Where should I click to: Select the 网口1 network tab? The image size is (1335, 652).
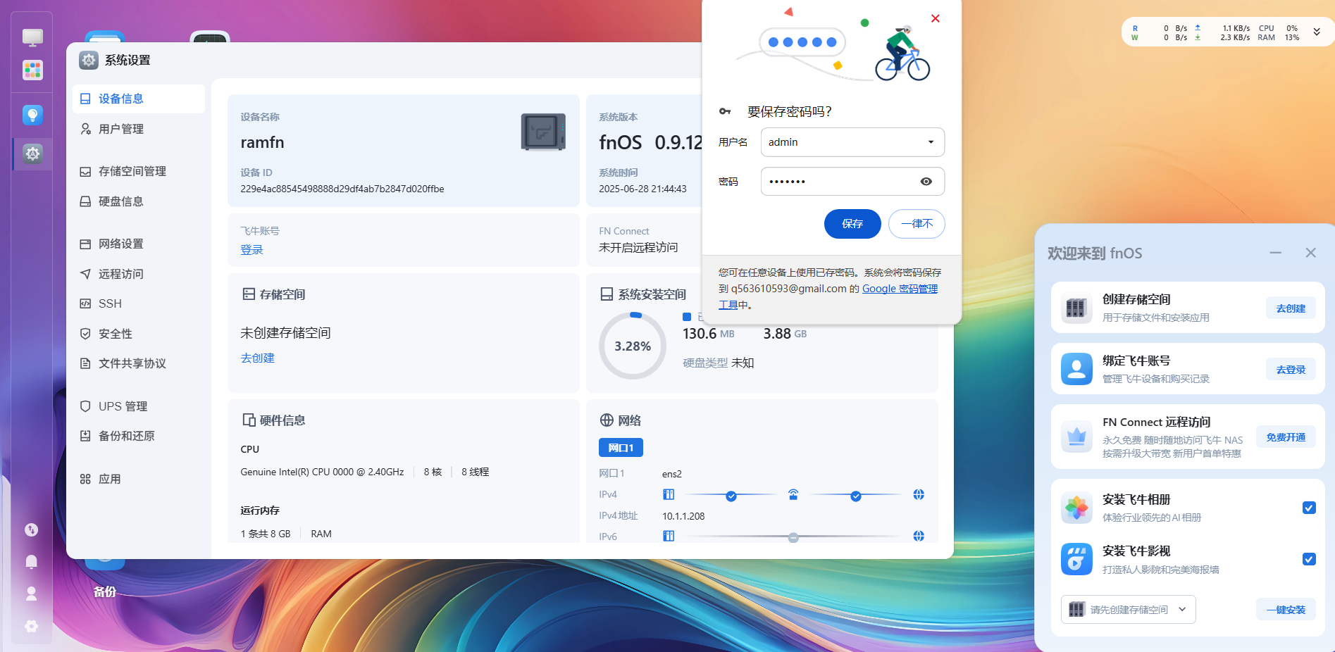point(621,448)
